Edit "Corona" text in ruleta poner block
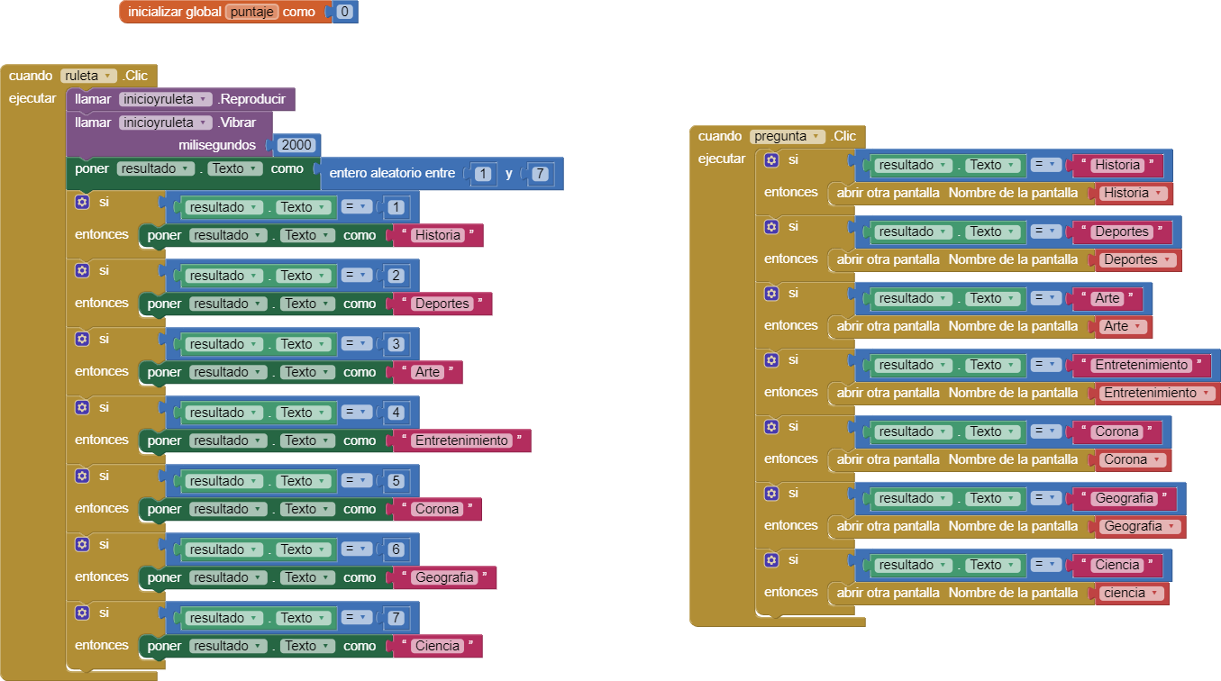 tap(437, 509)
